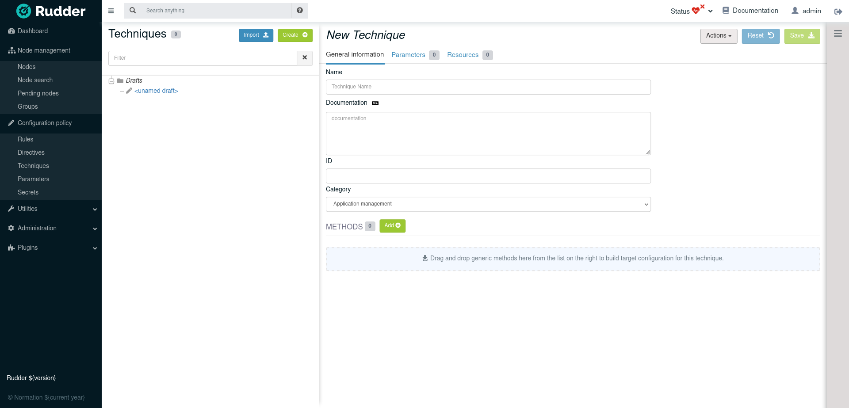The image size is (849, 408).
Task: Switch to the Parameters tab
Action: pos(408,55)
